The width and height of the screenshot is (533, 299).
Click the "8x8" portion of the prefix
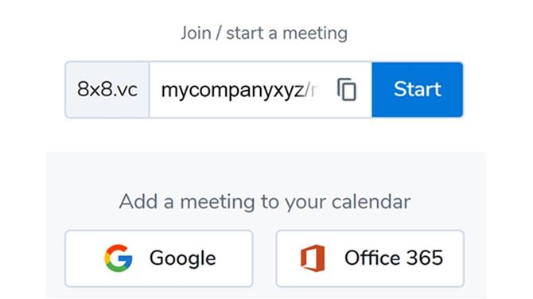tap(95, 89)
